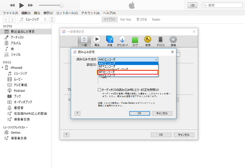
Task: Collapse the ミュージックプレイリスト section chevron
Action: 27,127
